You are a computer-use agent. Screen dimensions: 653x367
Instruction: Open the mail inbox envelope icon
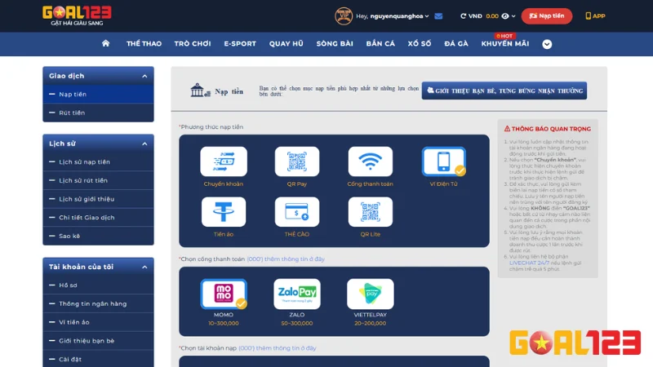tap(438, 15)
